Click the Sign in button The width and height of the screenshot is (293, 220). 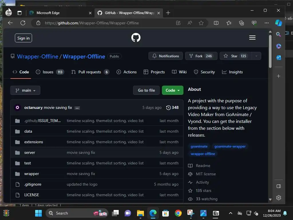(23, 38)
